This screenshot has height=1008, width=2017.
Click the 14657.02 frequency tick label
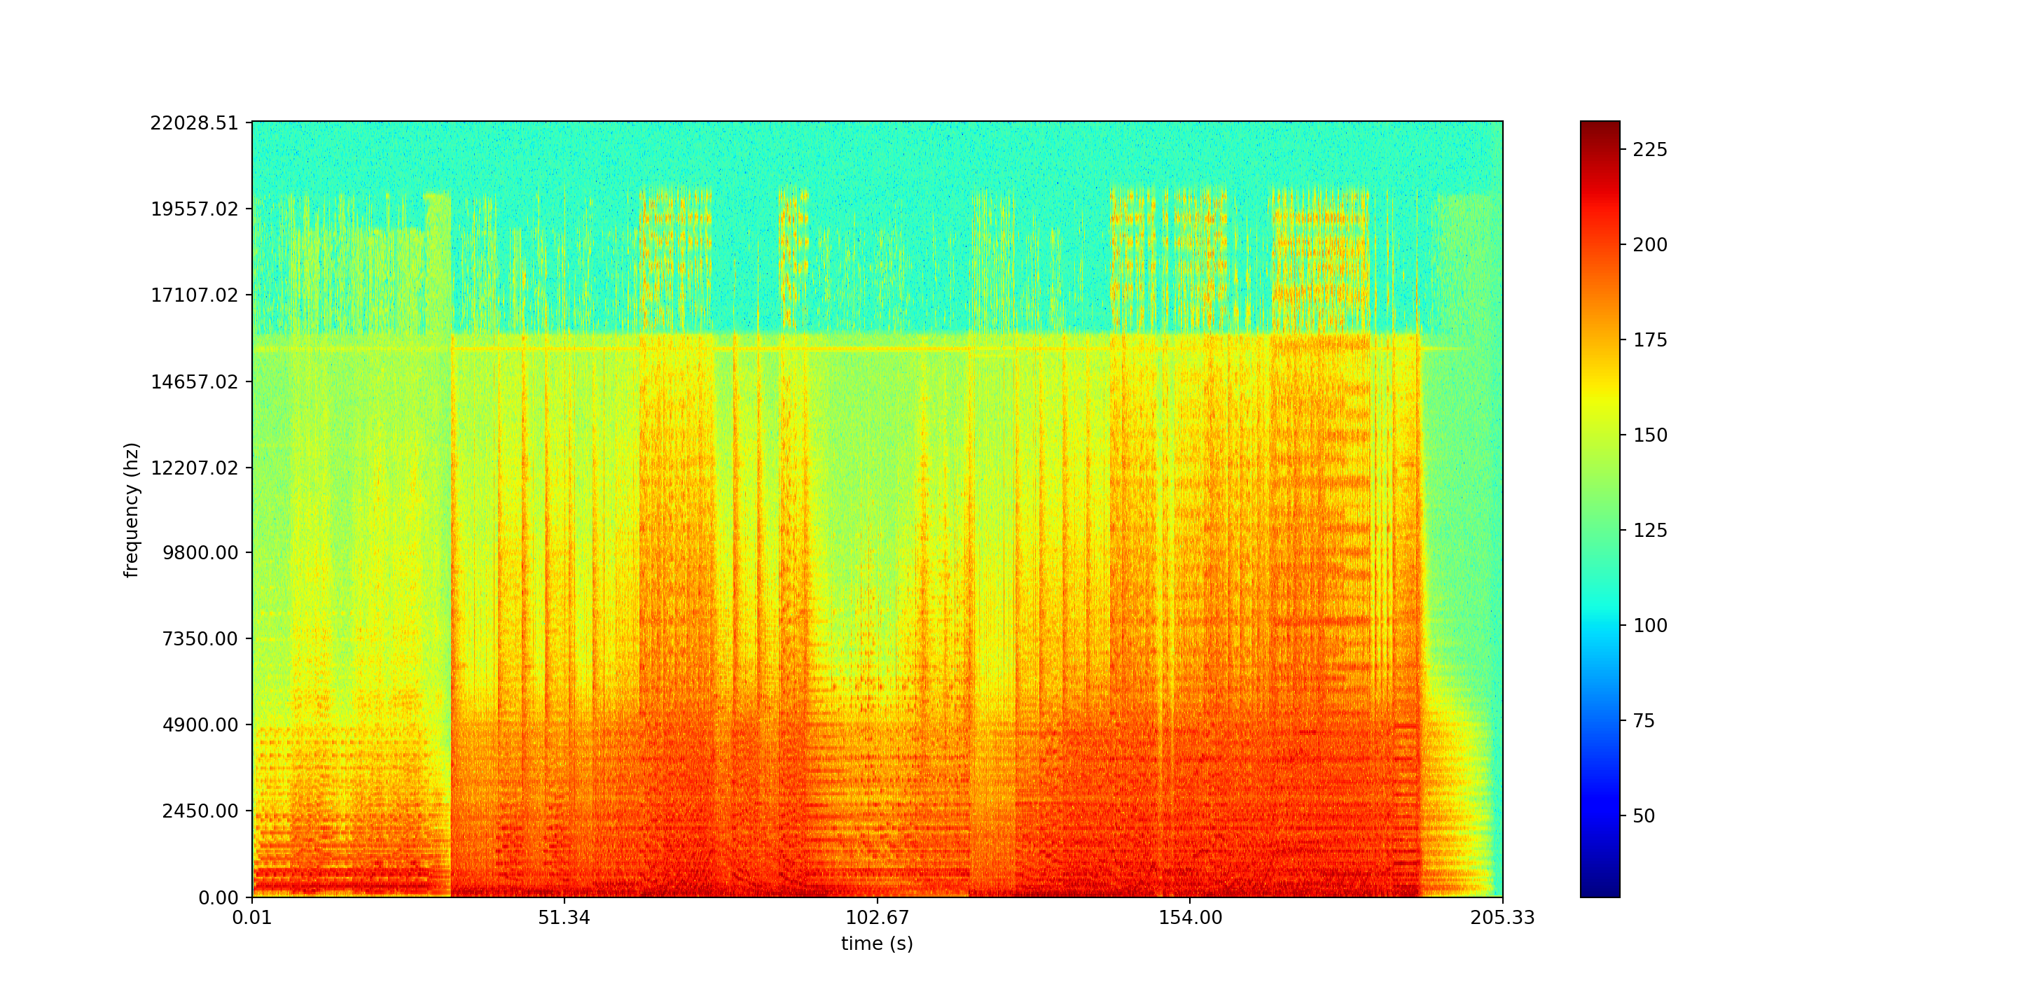(x=193, y=382)
